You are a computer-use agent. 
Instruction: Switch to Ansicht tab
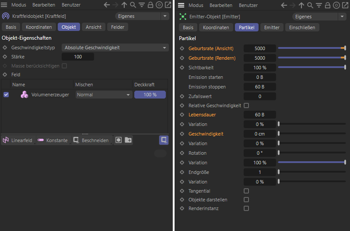[94, 27]
